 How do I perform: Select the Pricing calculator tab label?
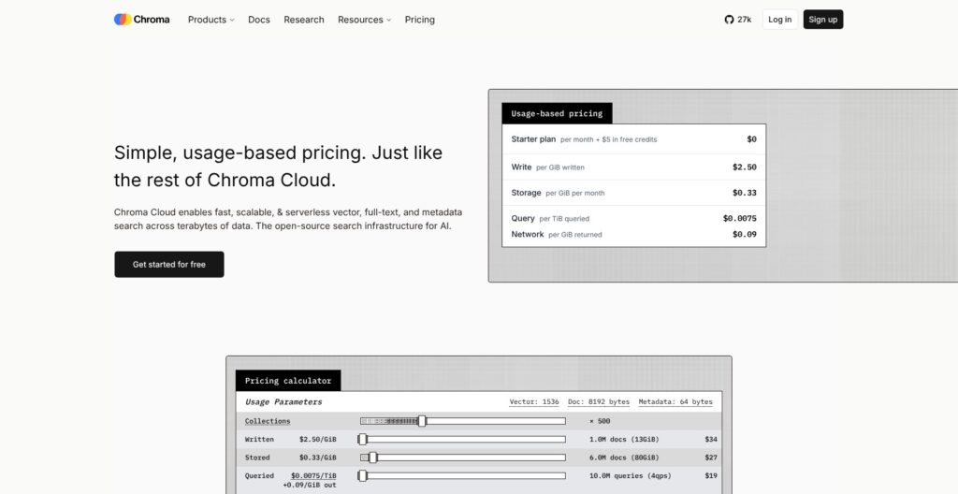point(288,380)
